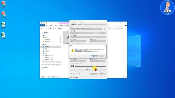
Task: Open Rufus settings icon
Action: click(x=77, y=73)
